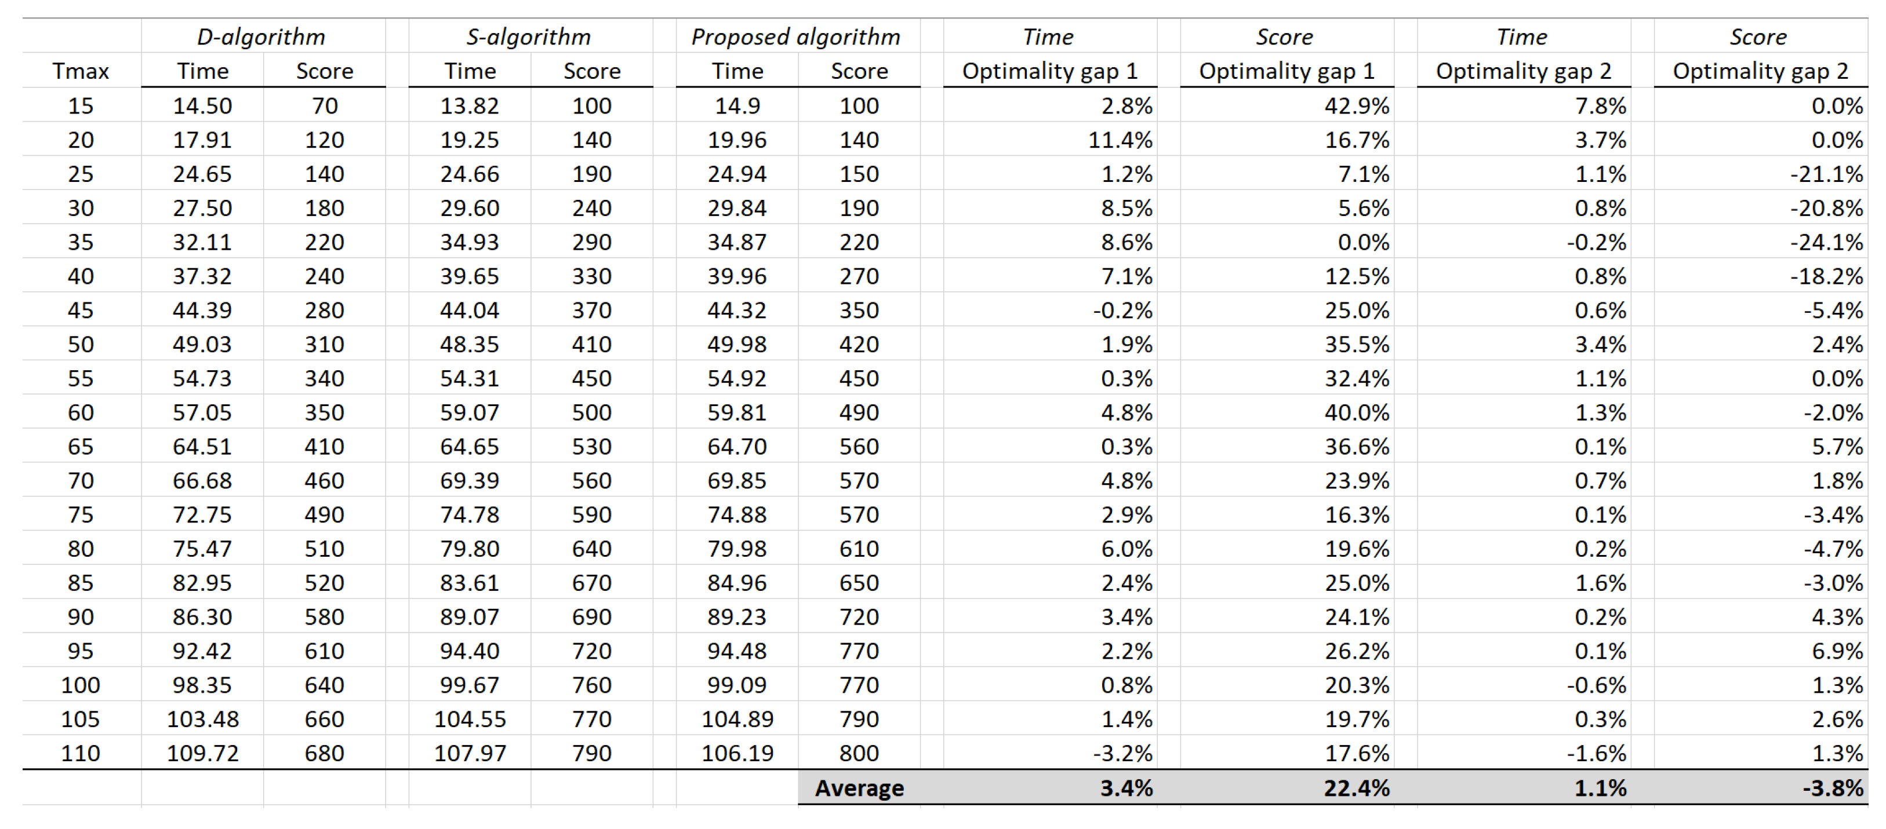Select the S-algorithm header cell
The image size is (1886, 829).
tap(529, 36)
